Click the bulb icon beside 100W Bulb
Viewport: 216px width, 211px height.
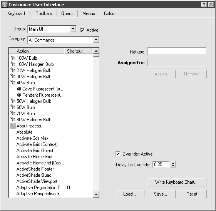click(x=13, y=58)
